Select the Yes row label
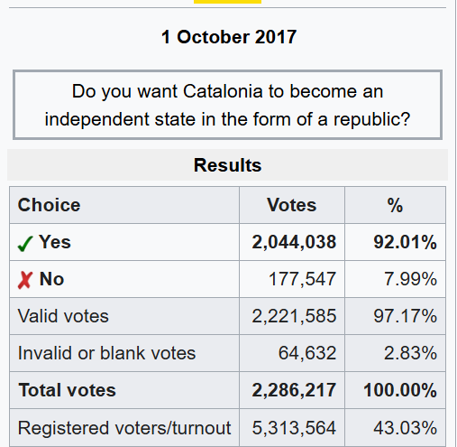Image resolution: width=457 pixels, height=447 pixels. pos(55,242)
